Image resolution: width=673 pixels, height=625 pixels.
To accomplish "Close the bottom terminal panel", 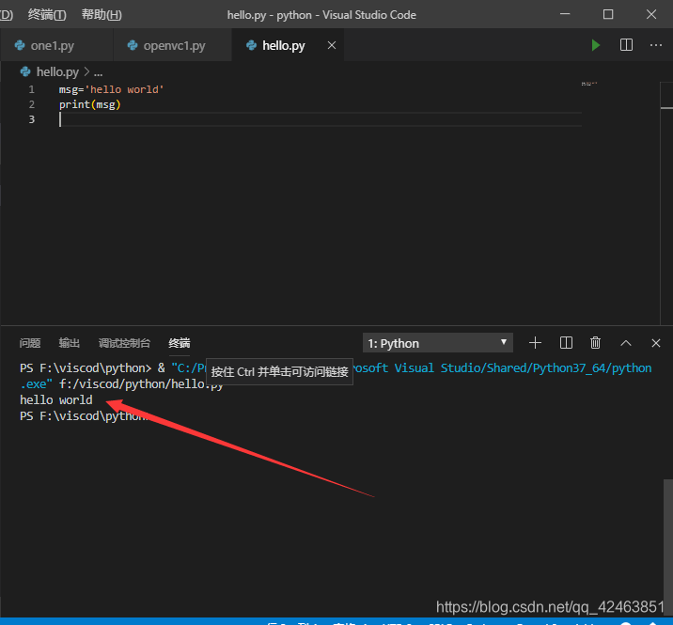I will (656, 343).
